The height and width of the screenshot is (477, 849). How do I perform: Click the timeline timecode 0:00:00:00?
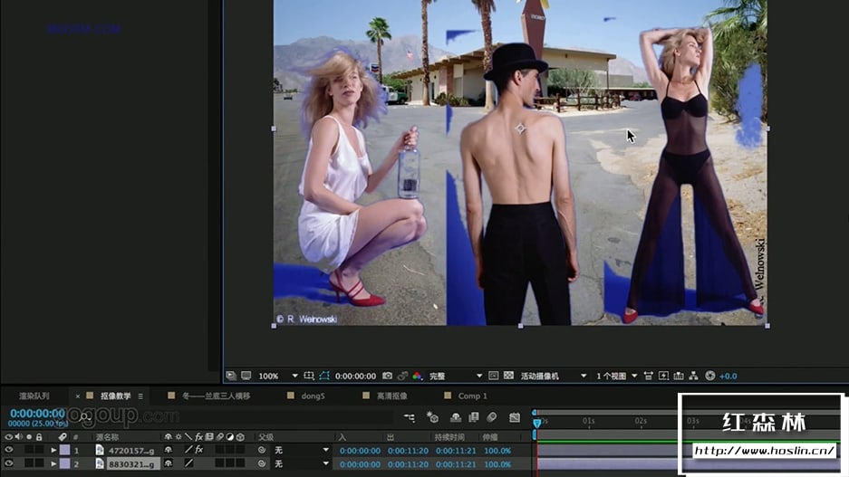pyautogui.click(x=37, y=414)
